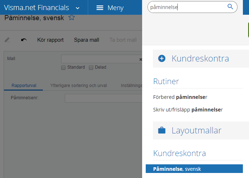Open Ytterligare sortering och urval tab

[x=78, y=86]
